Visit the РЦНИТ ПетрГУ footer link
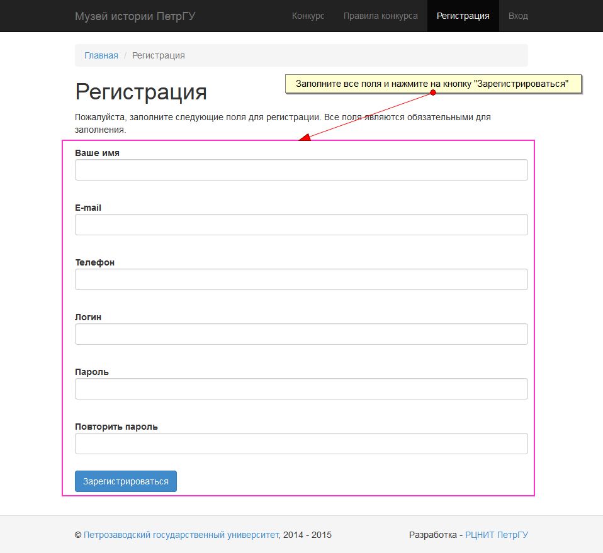 coord(496,535)
